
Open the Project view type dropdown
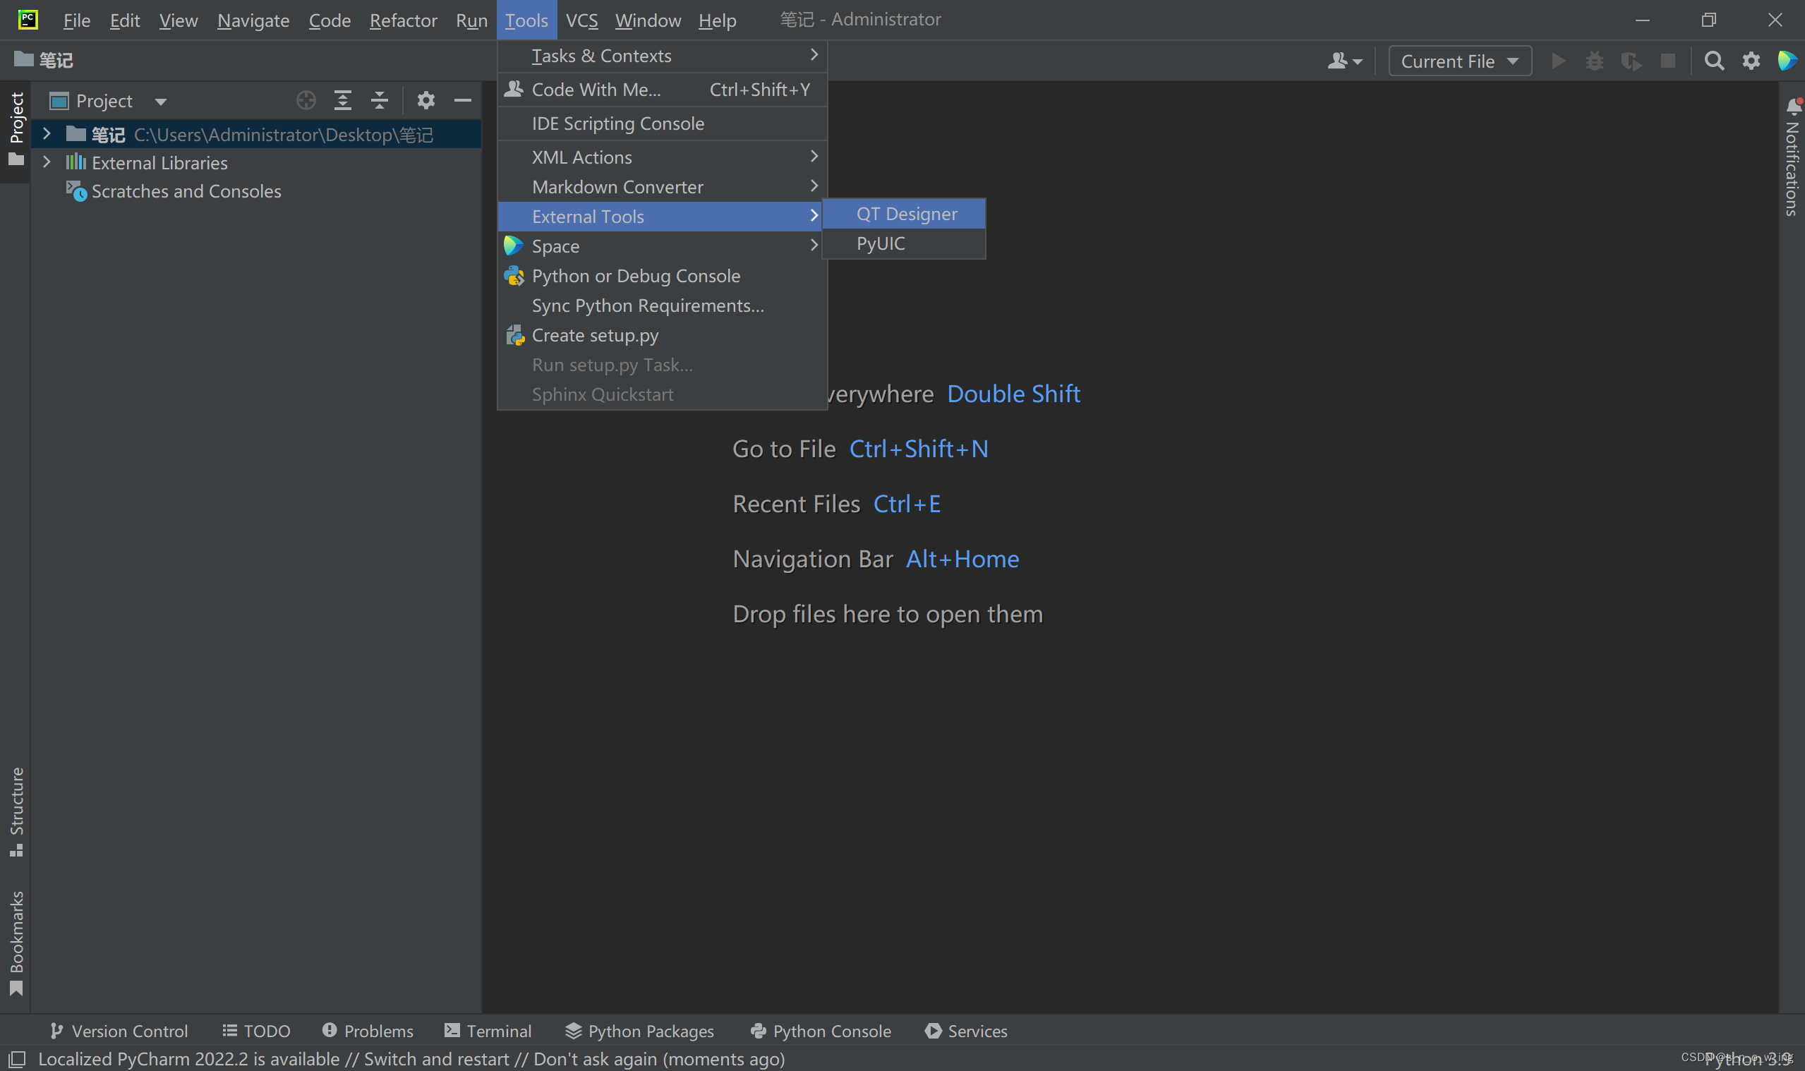click(x=160, y=102)
